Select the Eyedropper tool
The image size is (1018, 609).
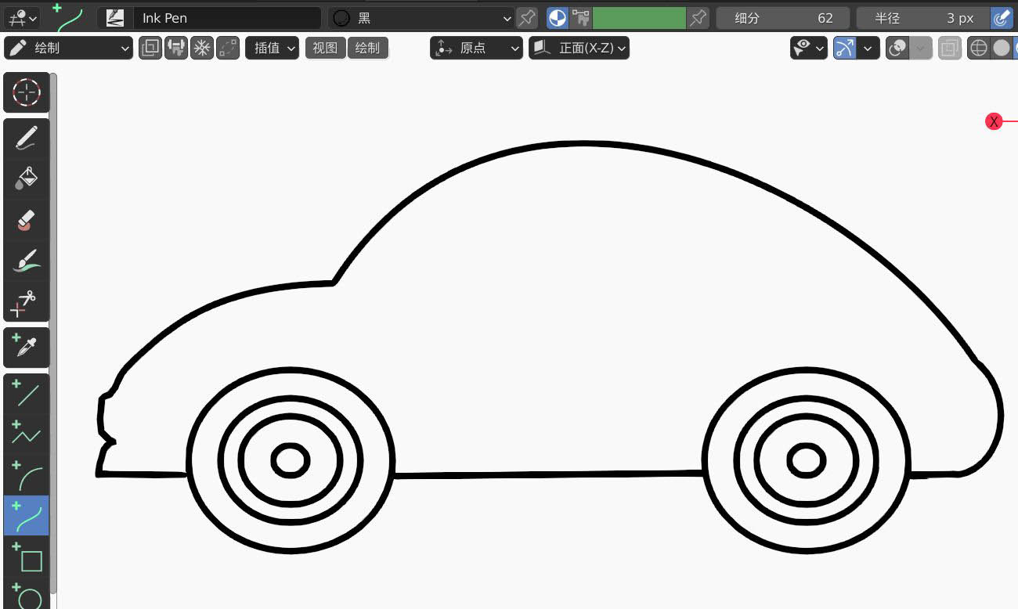(27, 347)
